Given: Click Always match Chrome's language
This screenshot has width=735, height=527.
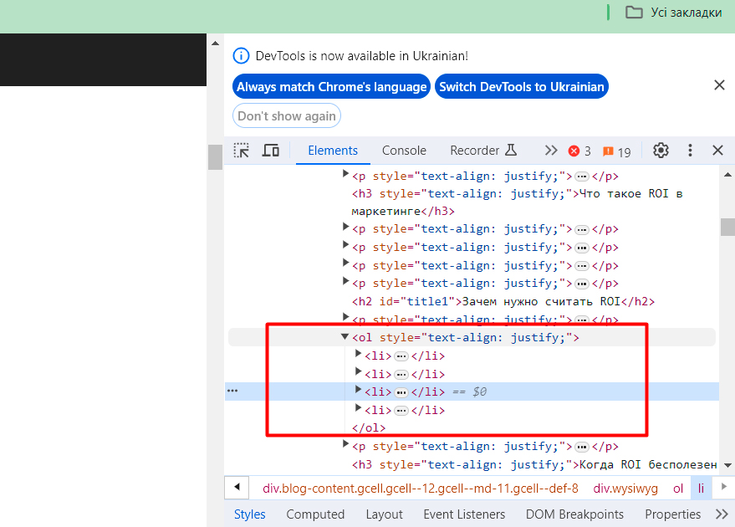Looking at the screenshot, I should (x=331, y=87).
